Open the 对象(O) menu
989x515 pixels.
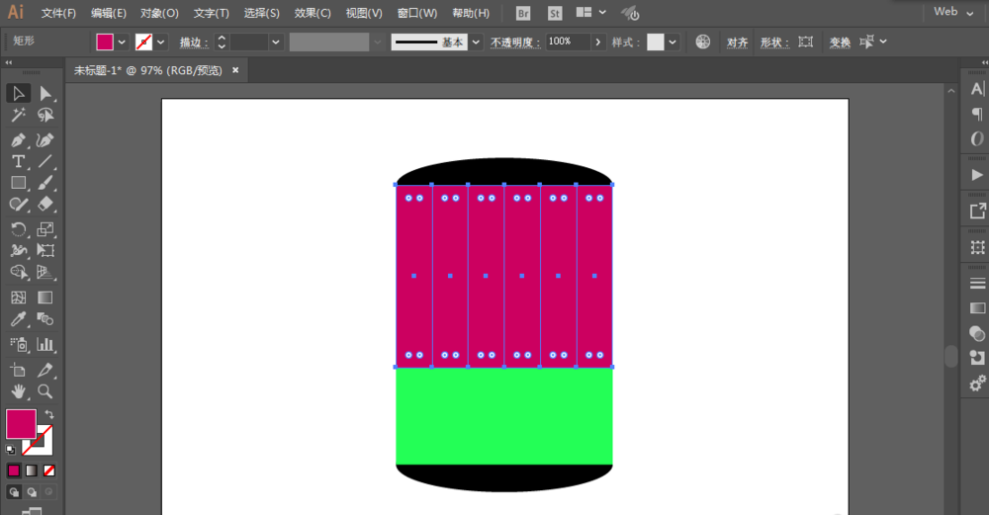[159, 13]
